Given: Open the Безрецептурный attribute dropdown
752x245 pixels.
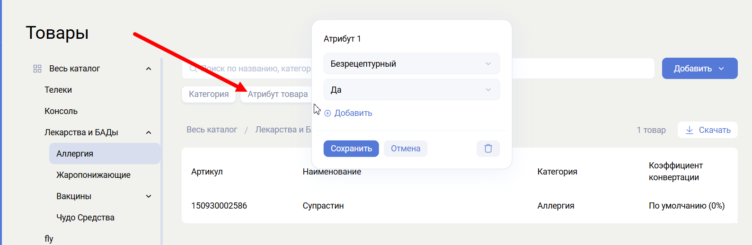Looking at the screenshot, I should click(x=411, y=64).
